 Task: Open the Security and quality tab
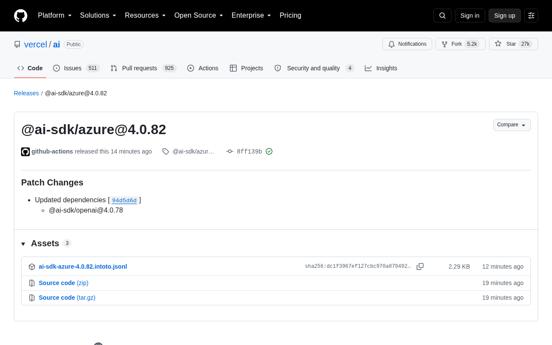coord(314,68)
